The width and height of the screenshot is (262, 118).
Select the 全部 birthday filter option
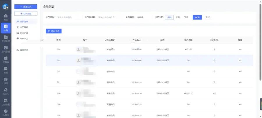169,17
